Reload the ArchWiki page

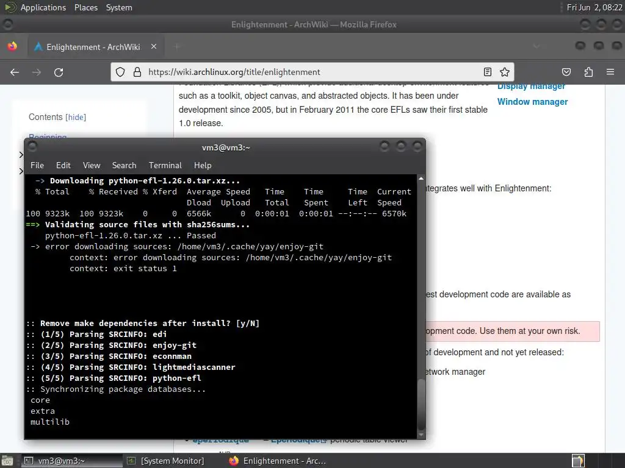59,72
